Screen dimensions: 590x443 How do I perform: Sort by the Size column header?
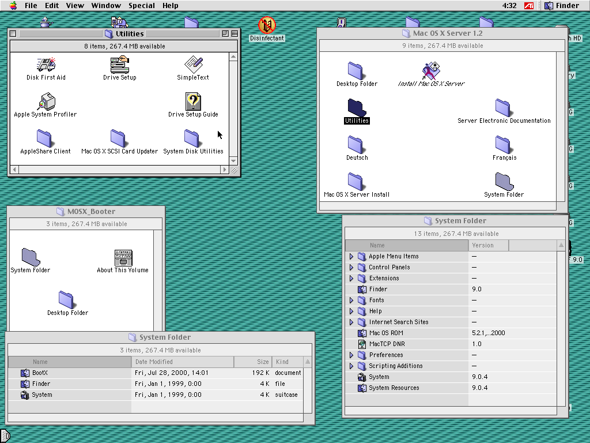coord(253,362)
